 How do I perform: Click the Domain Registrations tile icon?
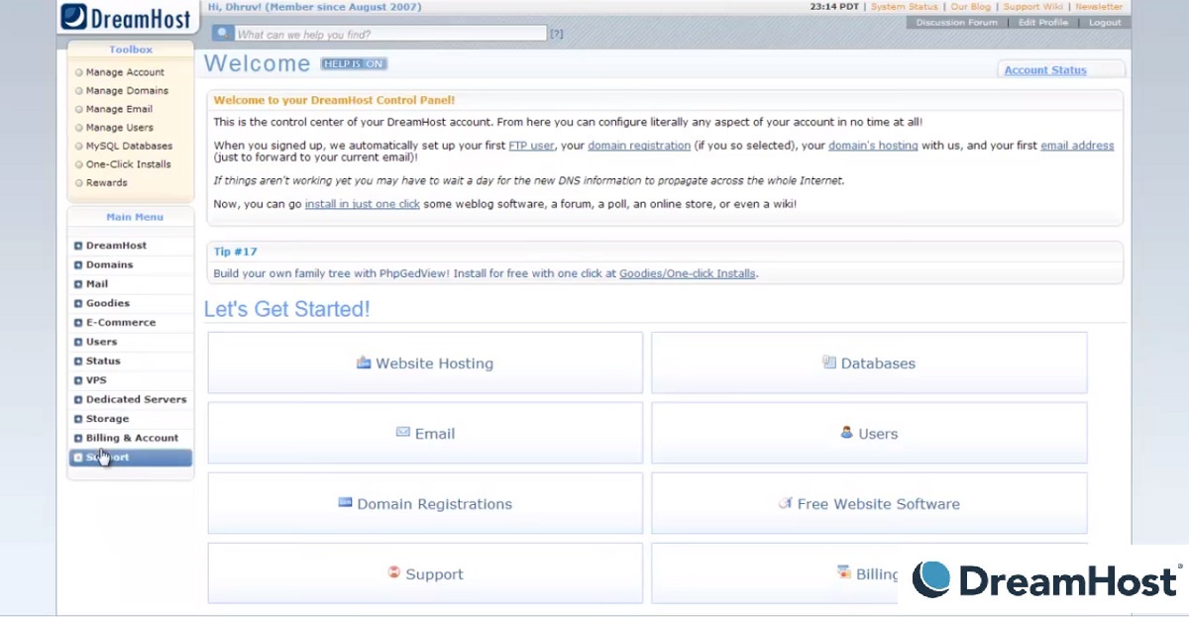[x=345, y=503]
